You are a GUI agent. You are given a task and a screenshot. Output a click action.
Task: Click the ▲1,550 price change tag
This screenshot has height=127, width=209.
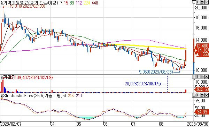pos(202,54)
